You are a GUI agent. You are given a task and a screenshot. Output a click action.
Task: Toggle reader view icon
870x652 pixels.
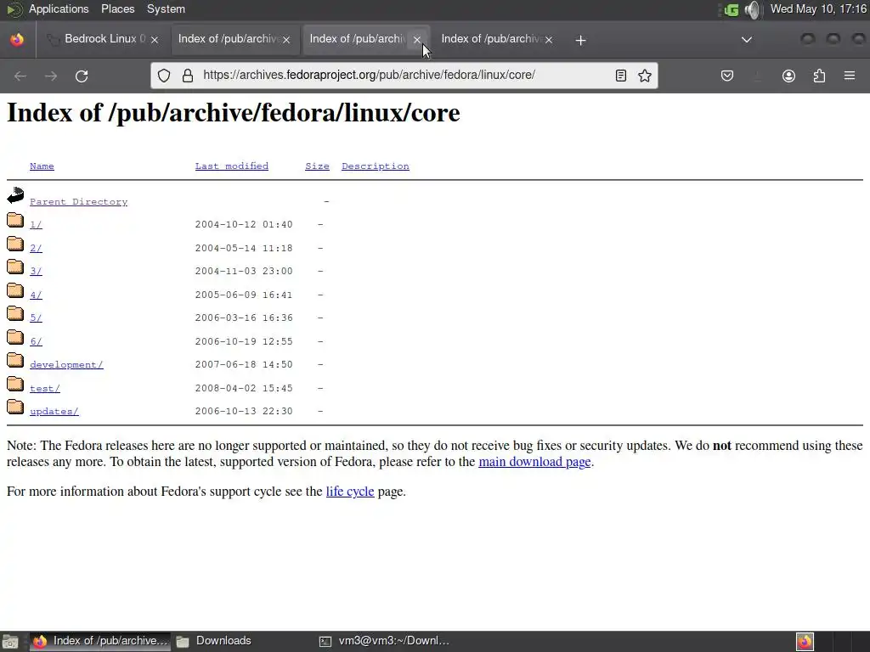click(621, 76)
